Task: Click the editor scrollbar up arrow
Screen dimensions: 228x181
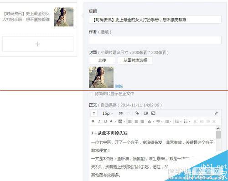Action: pos(218,129)
